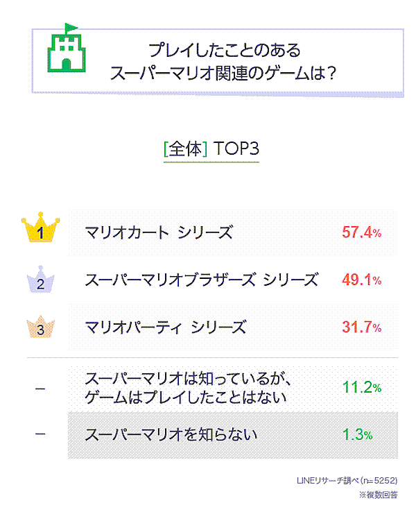Click the ※複数回答 footnote

pyautogui.click(x=379, y=495)
